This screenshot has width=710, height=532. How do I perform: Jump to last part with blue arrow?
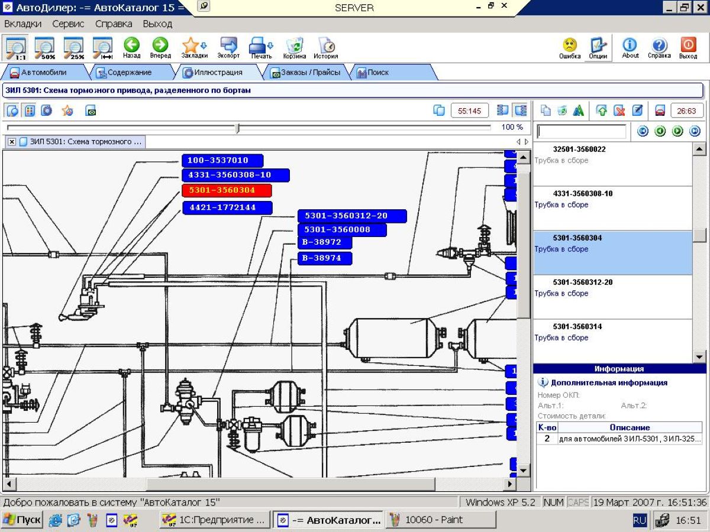point(695,131)
